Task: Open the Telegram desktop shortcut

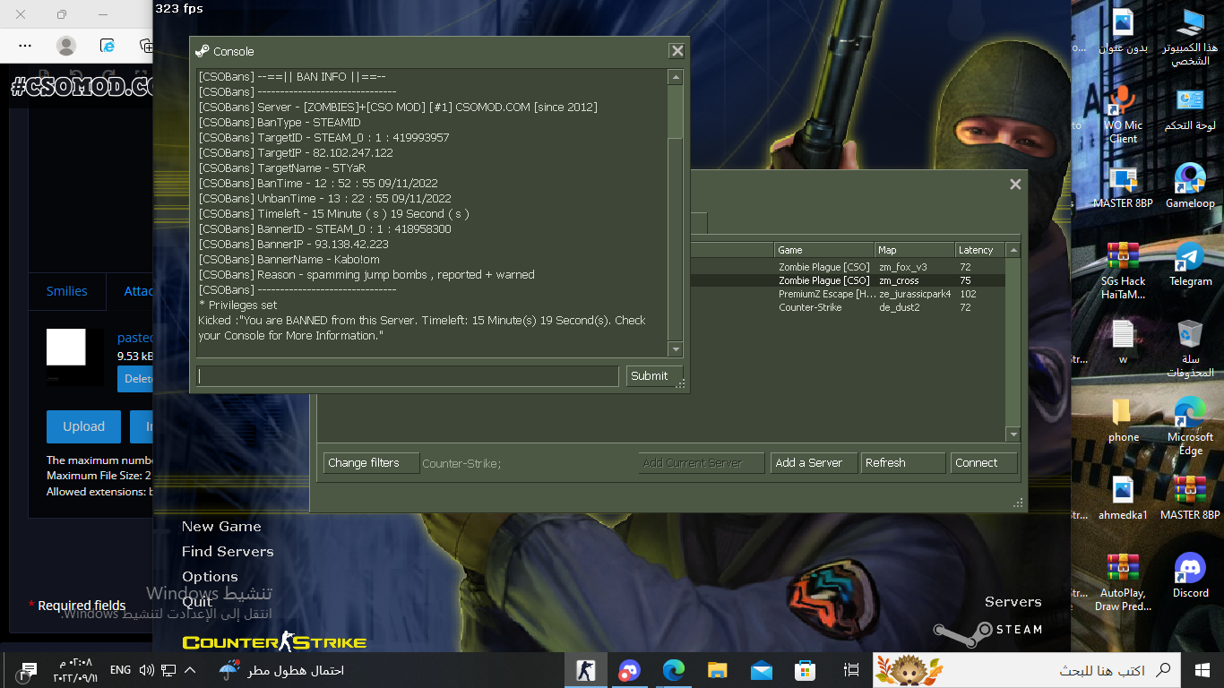Action: tap(1190, 264)
